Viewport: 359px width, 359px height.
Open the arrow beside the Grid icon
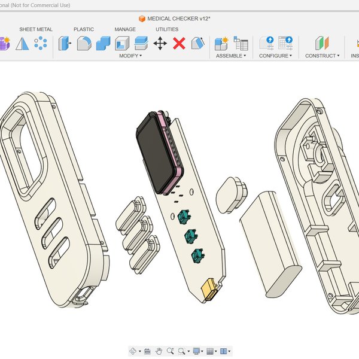pos(215,351)
